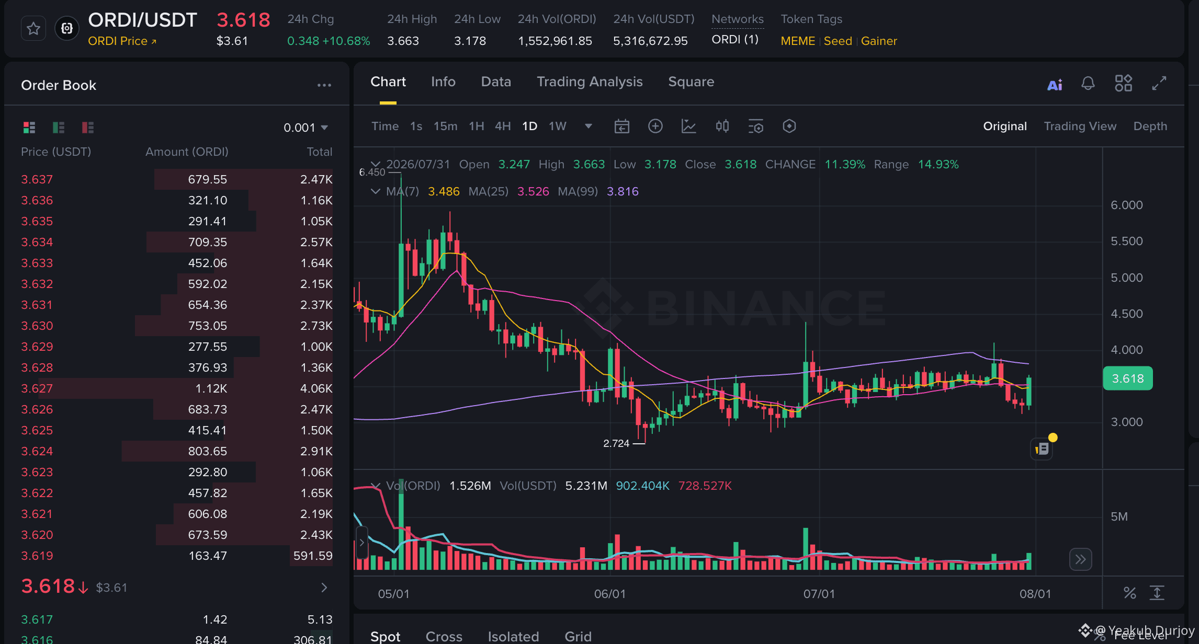Collapse the Vol(ORDI) indicator legend chevron
The image size is (1199, 644).
coord(375,486)
